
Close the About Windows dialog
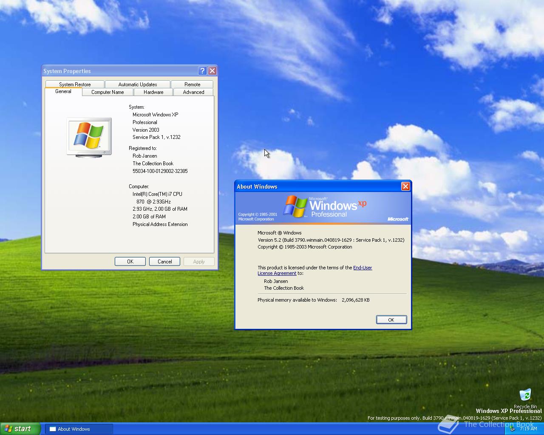405,186
